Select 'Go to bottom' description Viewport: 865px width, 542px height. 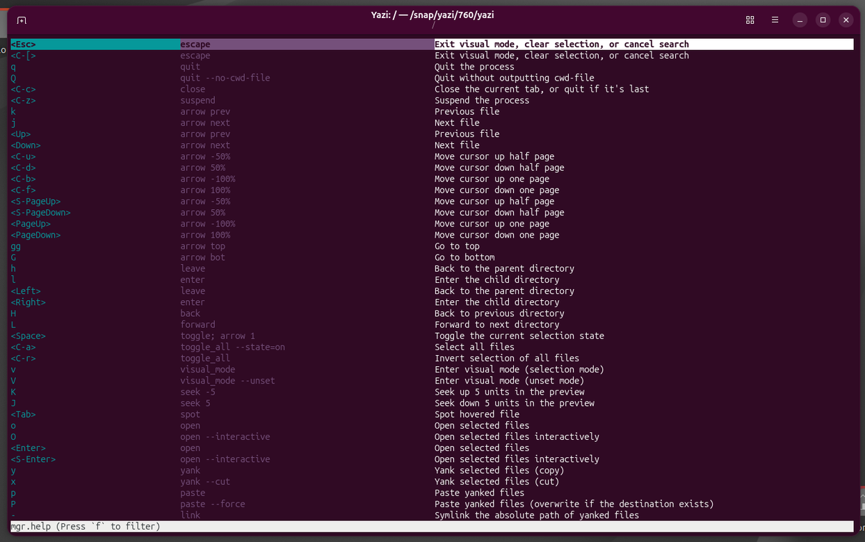pyautogui.click(x=464, y=257)
